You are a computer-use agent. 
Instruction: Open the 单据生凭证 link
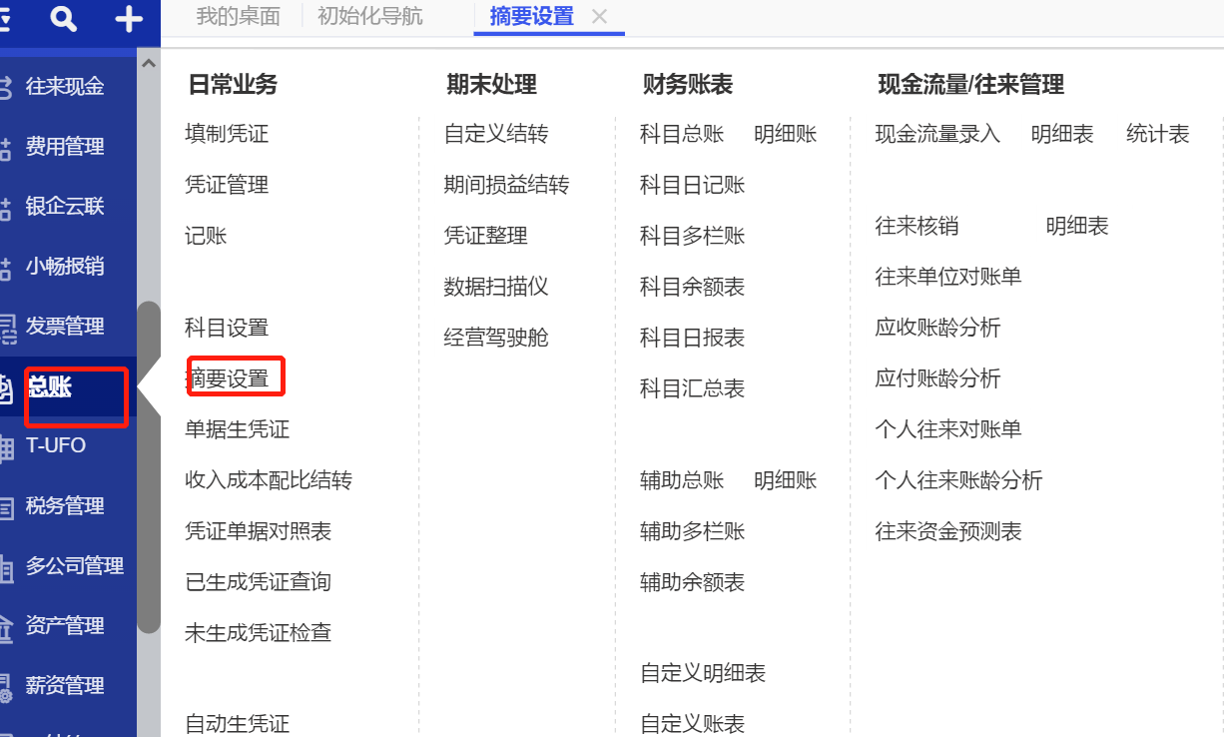point(238,429)
